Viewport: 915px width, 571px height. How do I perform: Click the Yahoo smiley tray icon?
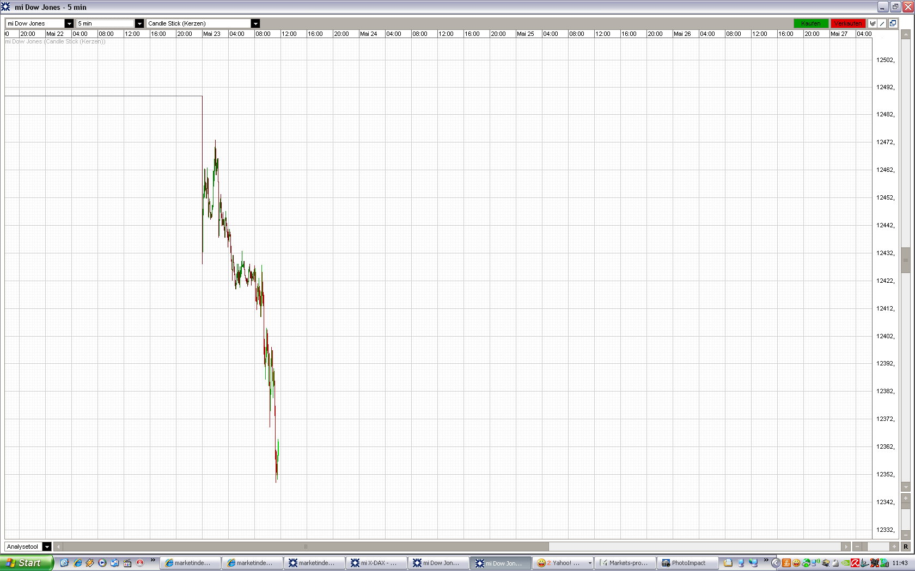point(796,563)
